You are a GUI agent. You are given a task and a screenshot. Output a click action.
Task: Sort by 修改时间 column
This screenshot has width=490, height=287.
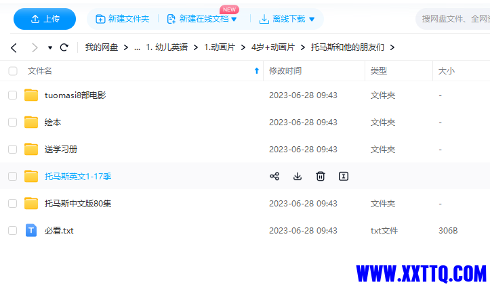pos(285,71)
